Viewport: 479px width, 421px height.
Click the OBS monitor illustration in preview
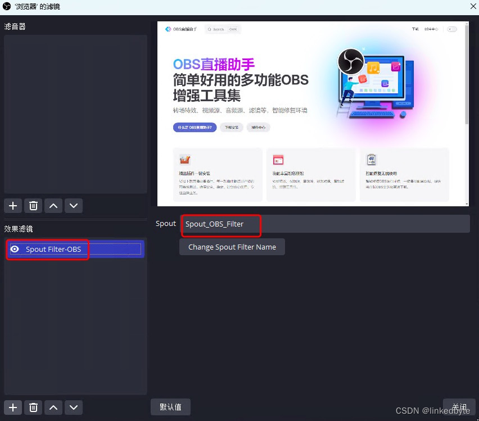coord(376,84)
